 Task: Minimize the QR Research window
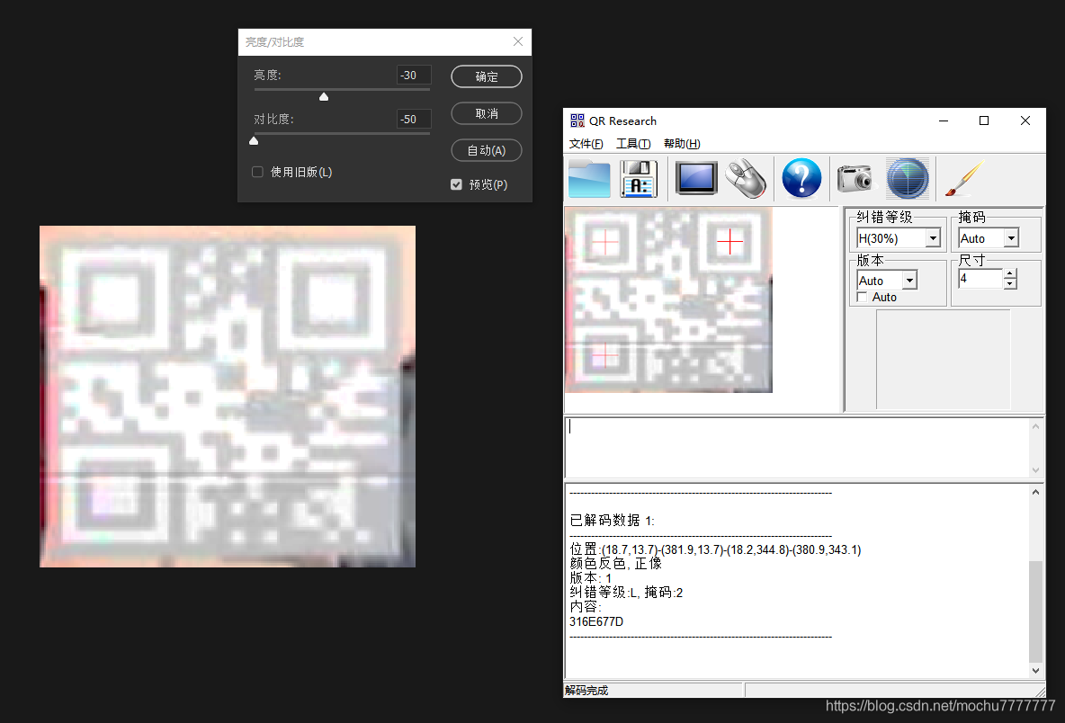coord(944,120)
